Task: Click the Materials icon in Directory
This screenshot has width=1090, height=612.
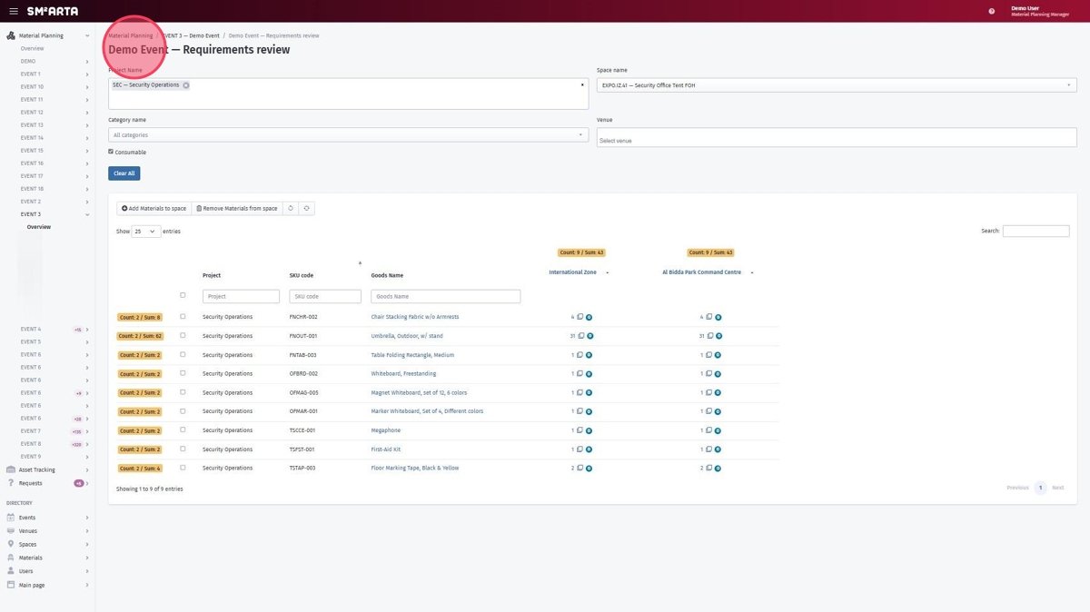Action: click(x=11, y=558)
